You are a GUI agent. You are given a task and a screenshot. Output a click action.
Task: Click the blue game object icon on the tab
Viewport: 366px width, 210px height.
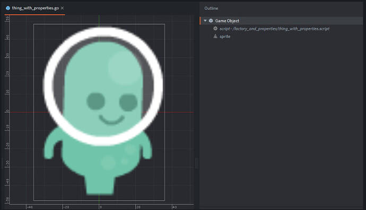point(8,8)
